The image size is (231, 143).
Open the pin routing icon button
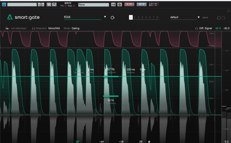113,5
